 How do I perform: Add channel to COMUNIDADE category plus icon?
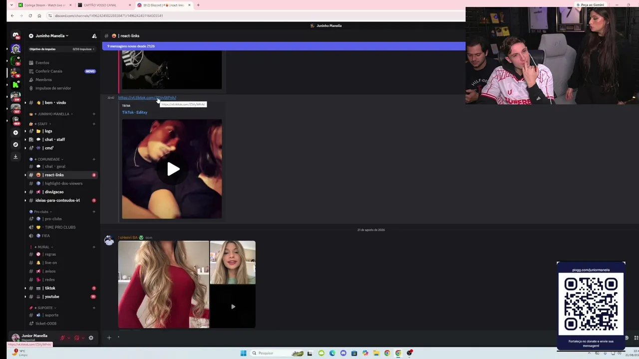(94, 160)
